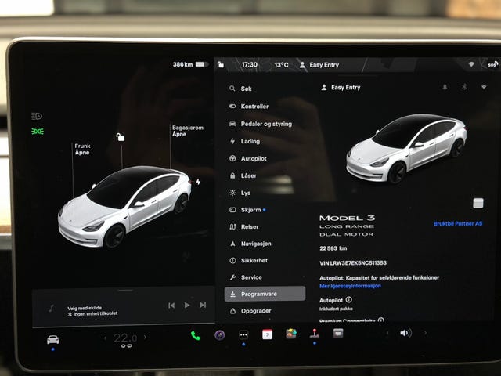Tap the 17:30 clock
Screen dimensions: 501x376
pyautogui.click(x=249, y=64)
